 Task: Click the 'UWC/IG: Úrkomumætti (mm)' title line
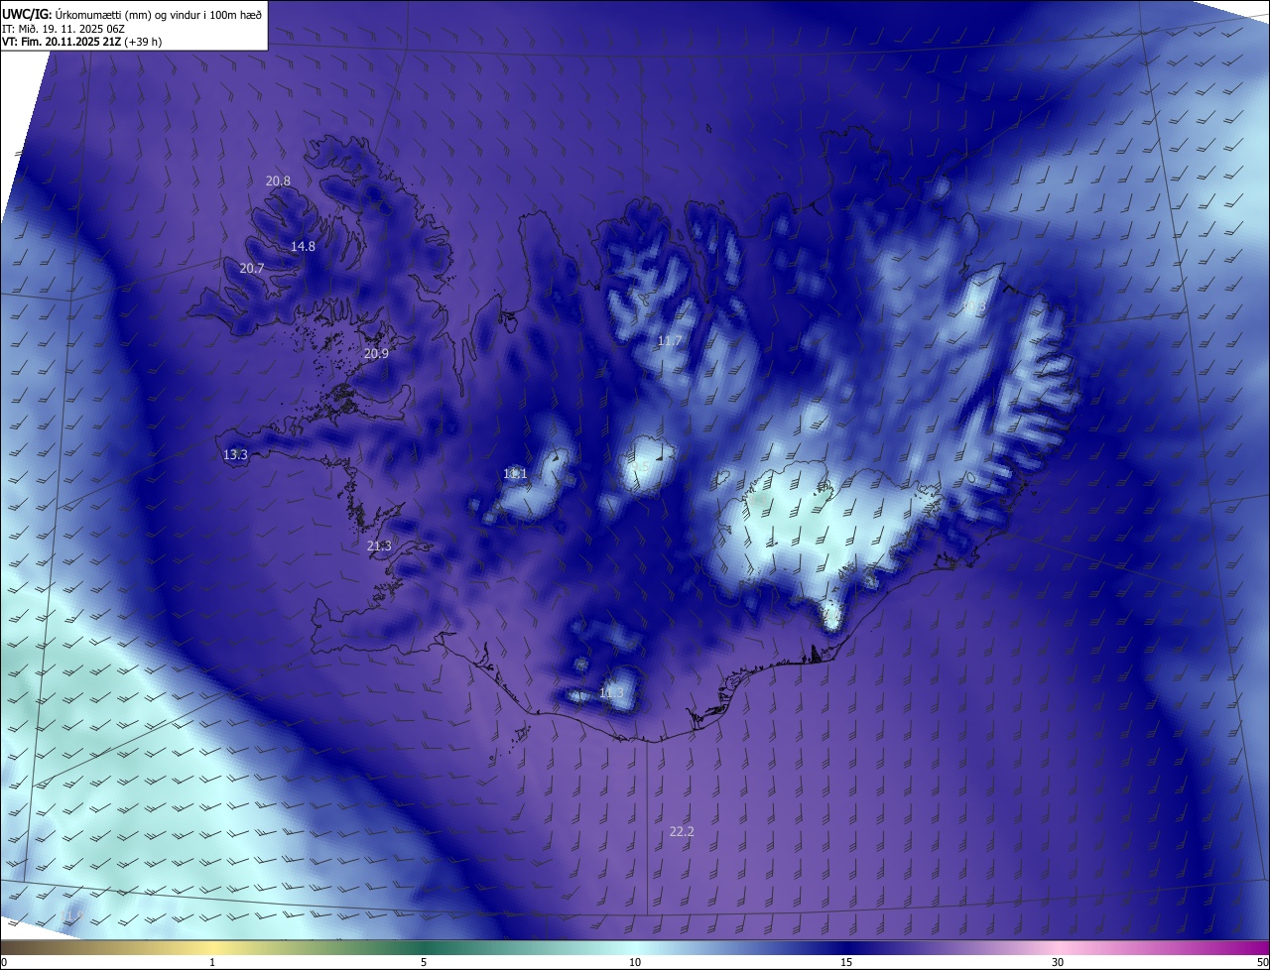pyautogui.click(x=132, y=13)
